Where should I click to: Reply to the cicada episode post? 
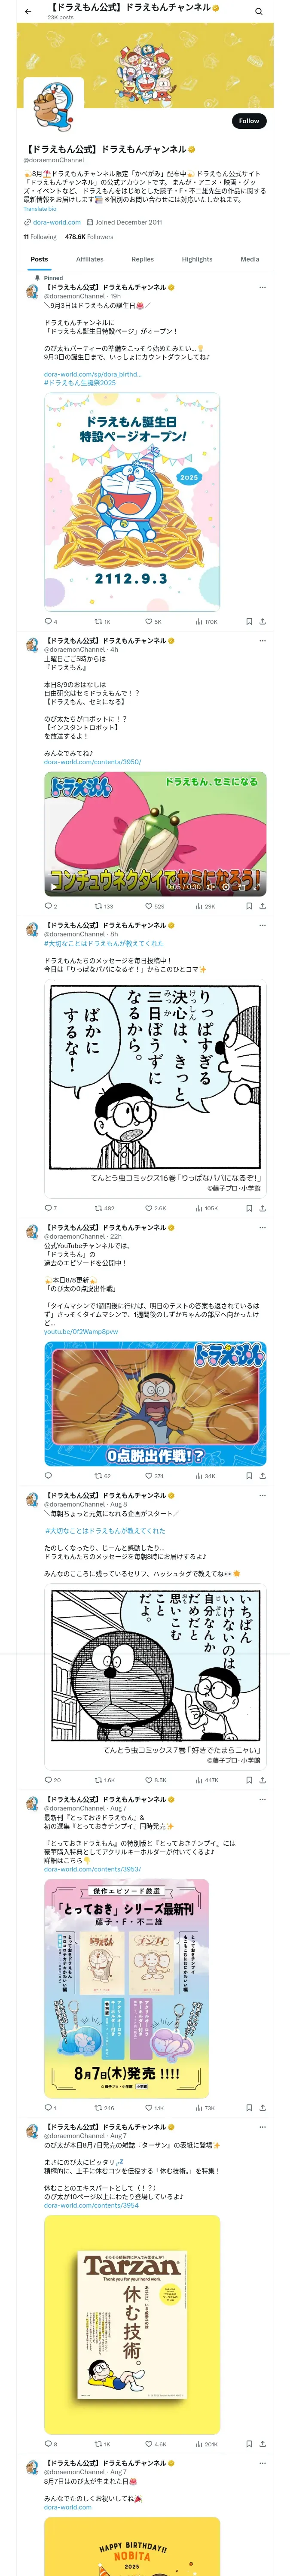(50, 906)
